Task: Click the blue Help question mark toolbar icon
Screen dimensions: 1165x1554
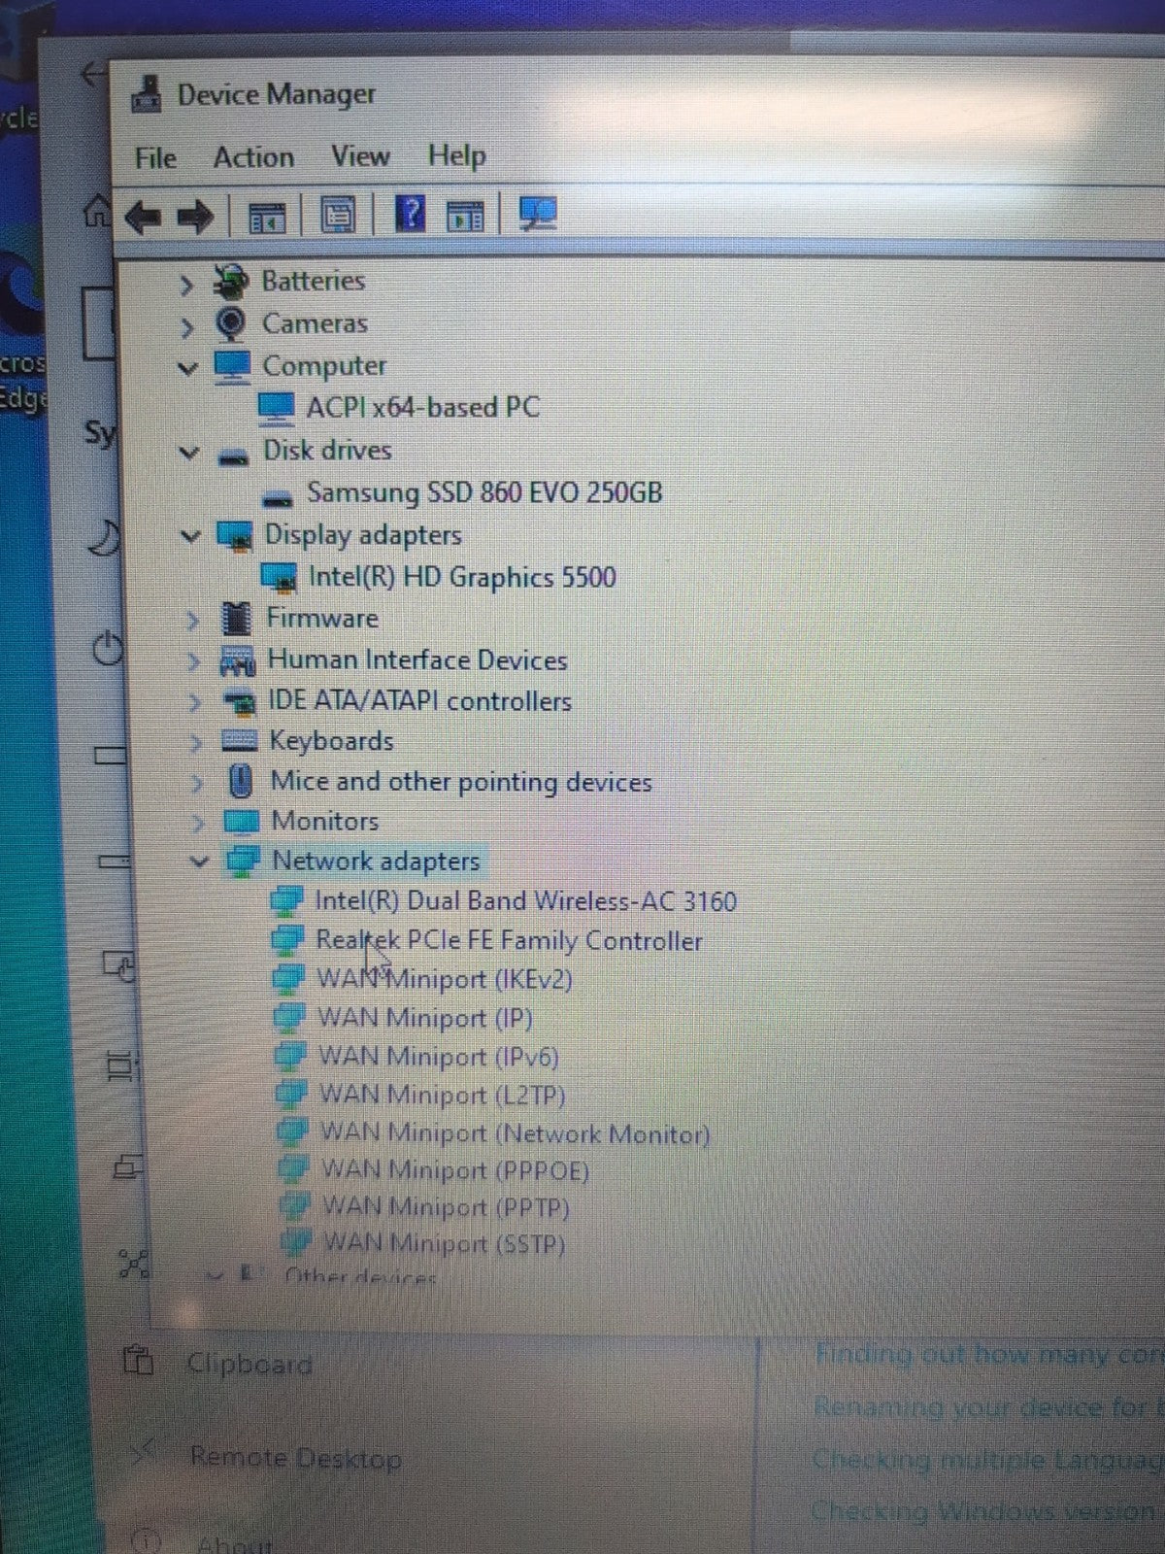Action: [x=412, y=213]
